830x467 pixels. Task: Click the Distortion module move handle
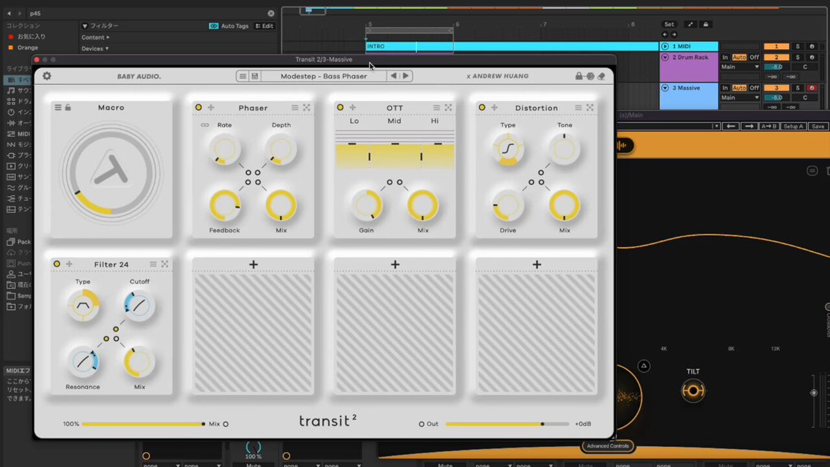pyautogui.click(x=495, y=108)
